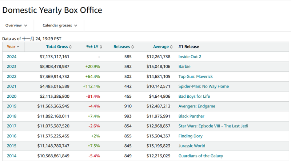
Task: Select the 2017 year link
Action: (12, 126)
